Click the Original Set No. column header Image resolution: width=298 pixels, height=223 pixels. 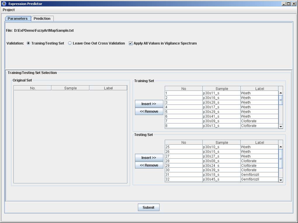pos(33,88)
